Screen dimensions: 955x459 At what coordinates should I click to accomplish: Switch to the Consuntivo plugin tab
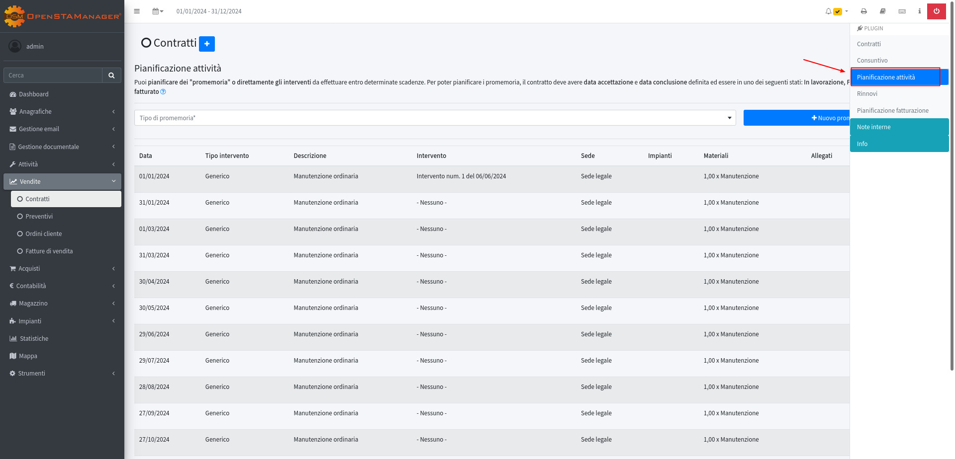click(872, 61)
